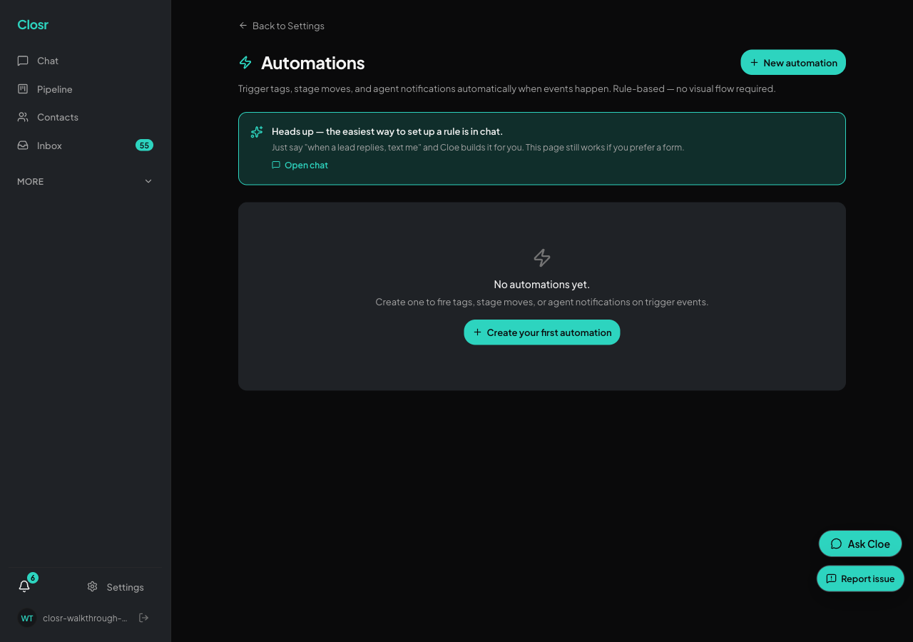Click the 'Heads up' banner title
913x642 pixels.
(x=387, y=131)
